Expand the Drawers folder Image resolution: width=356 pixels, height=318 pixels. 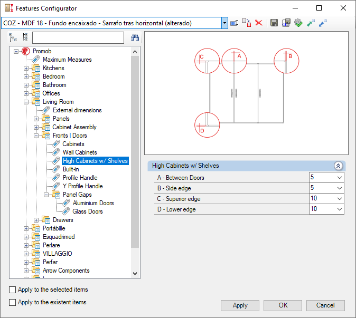click(x=36, y=220)
